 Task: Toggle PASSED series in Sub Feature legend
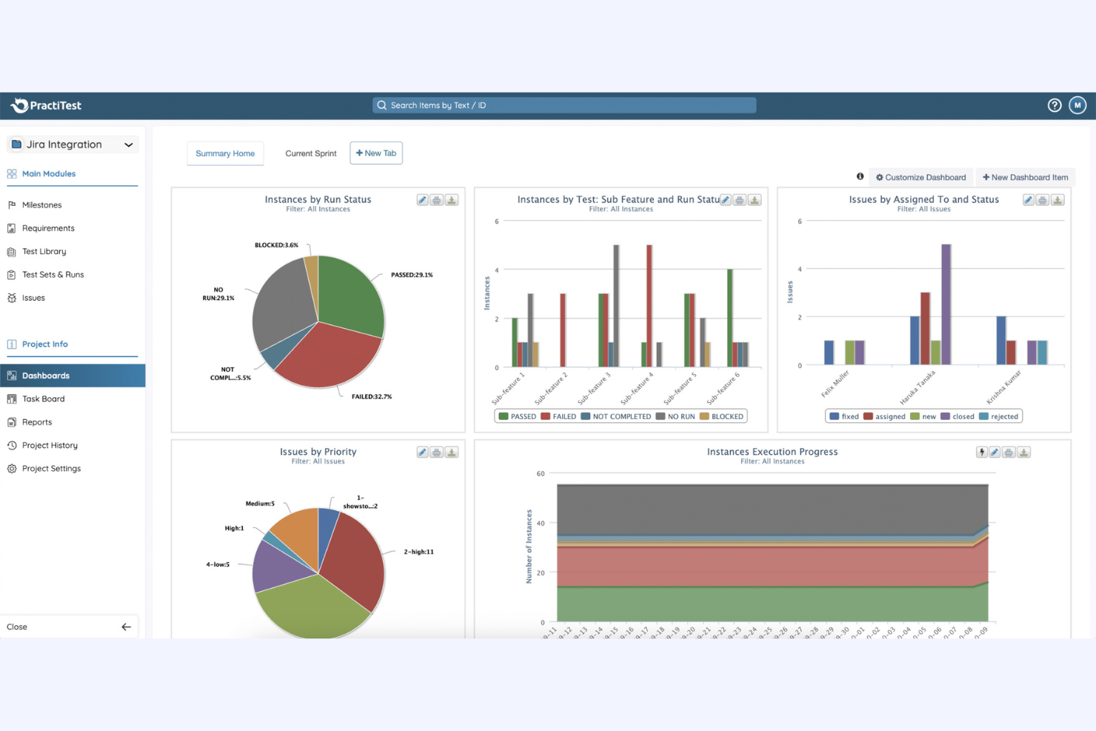click(518, 415)
